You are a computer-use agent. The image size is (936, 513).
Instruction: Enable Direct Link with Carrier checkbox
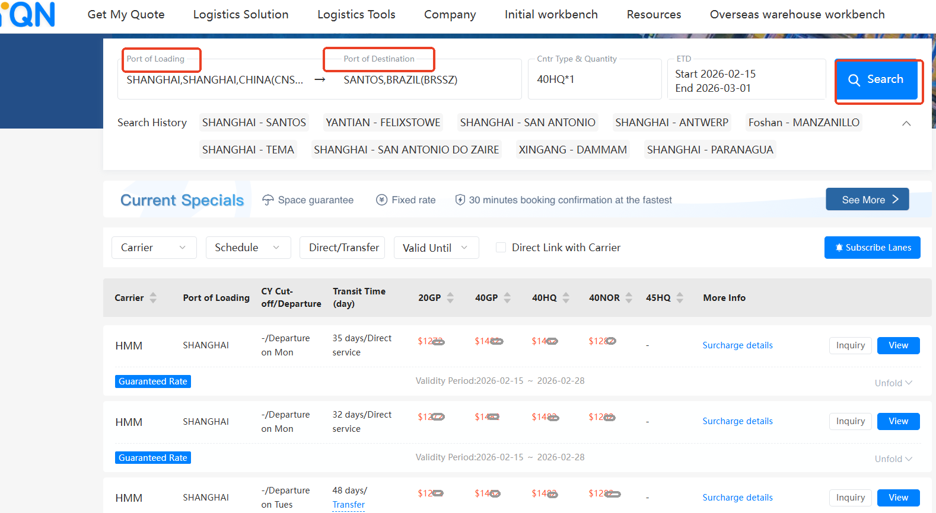tap(501, 248)
